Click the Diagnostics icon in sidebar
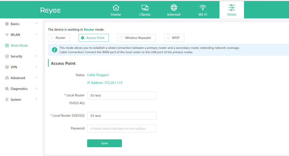 (7, 89)
